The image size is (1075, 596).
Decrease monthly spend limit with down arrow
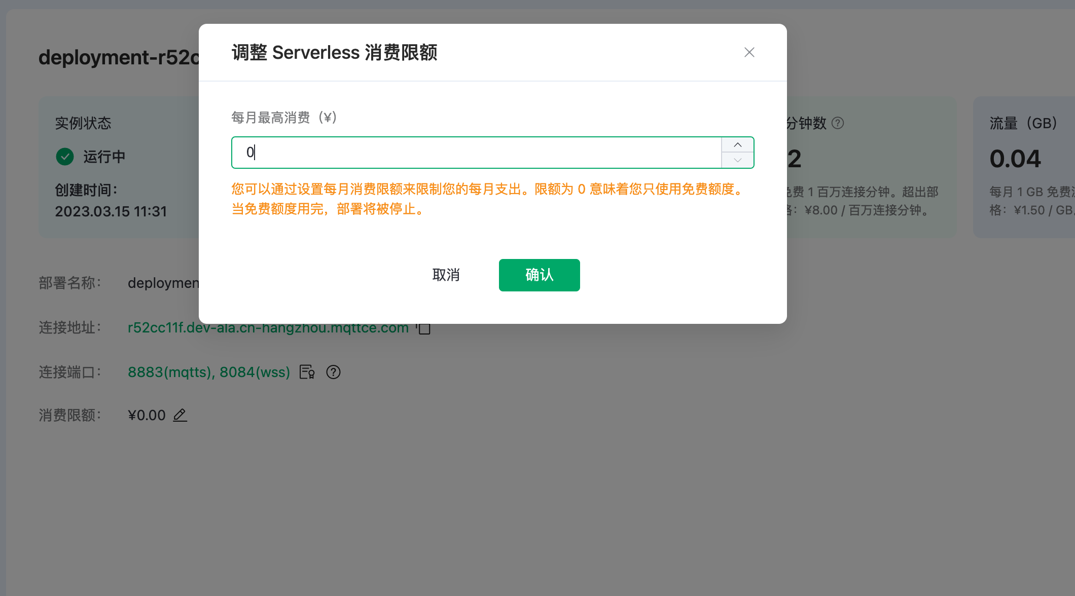[737, 160]
